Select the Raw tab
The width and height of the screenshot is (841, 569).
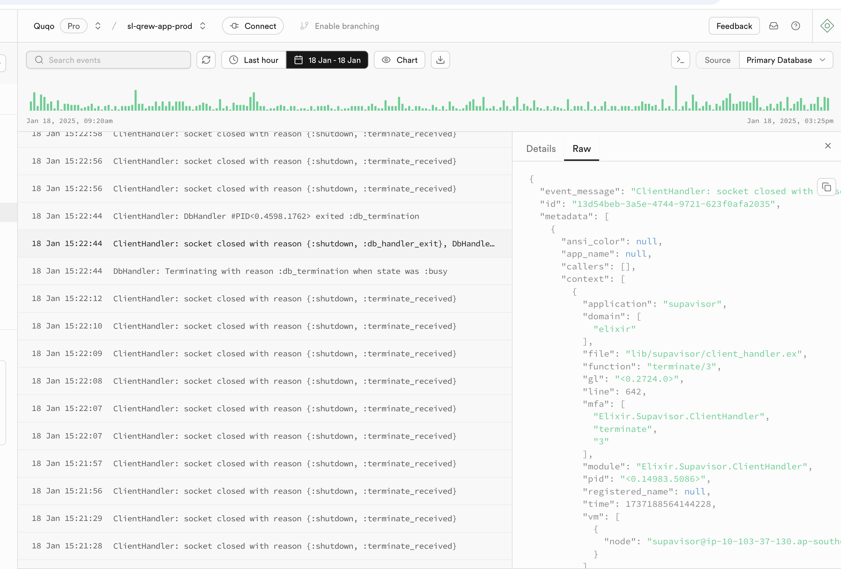pos(581,148)
